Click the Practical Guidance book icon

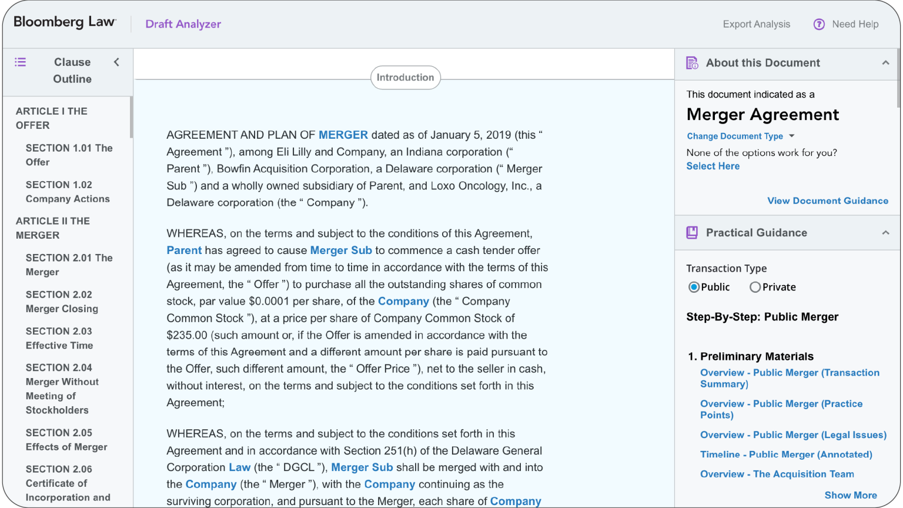[x=691, y=232]
